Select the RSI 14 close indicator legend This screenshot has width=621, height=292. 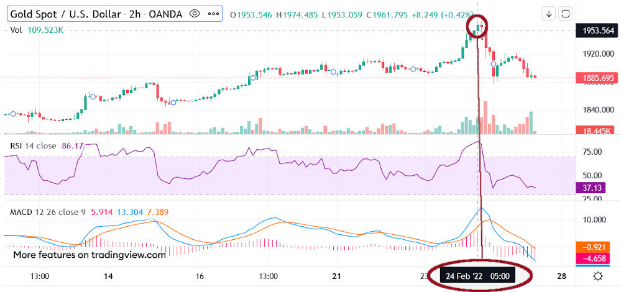(34, 145)
